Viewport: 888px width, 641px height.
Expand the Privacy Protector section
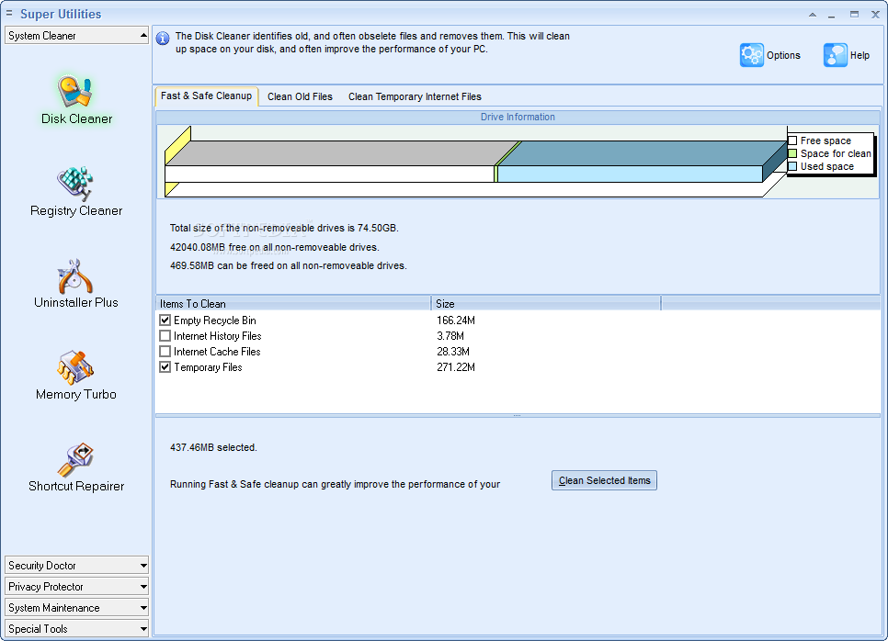click(x=76, y=587)
